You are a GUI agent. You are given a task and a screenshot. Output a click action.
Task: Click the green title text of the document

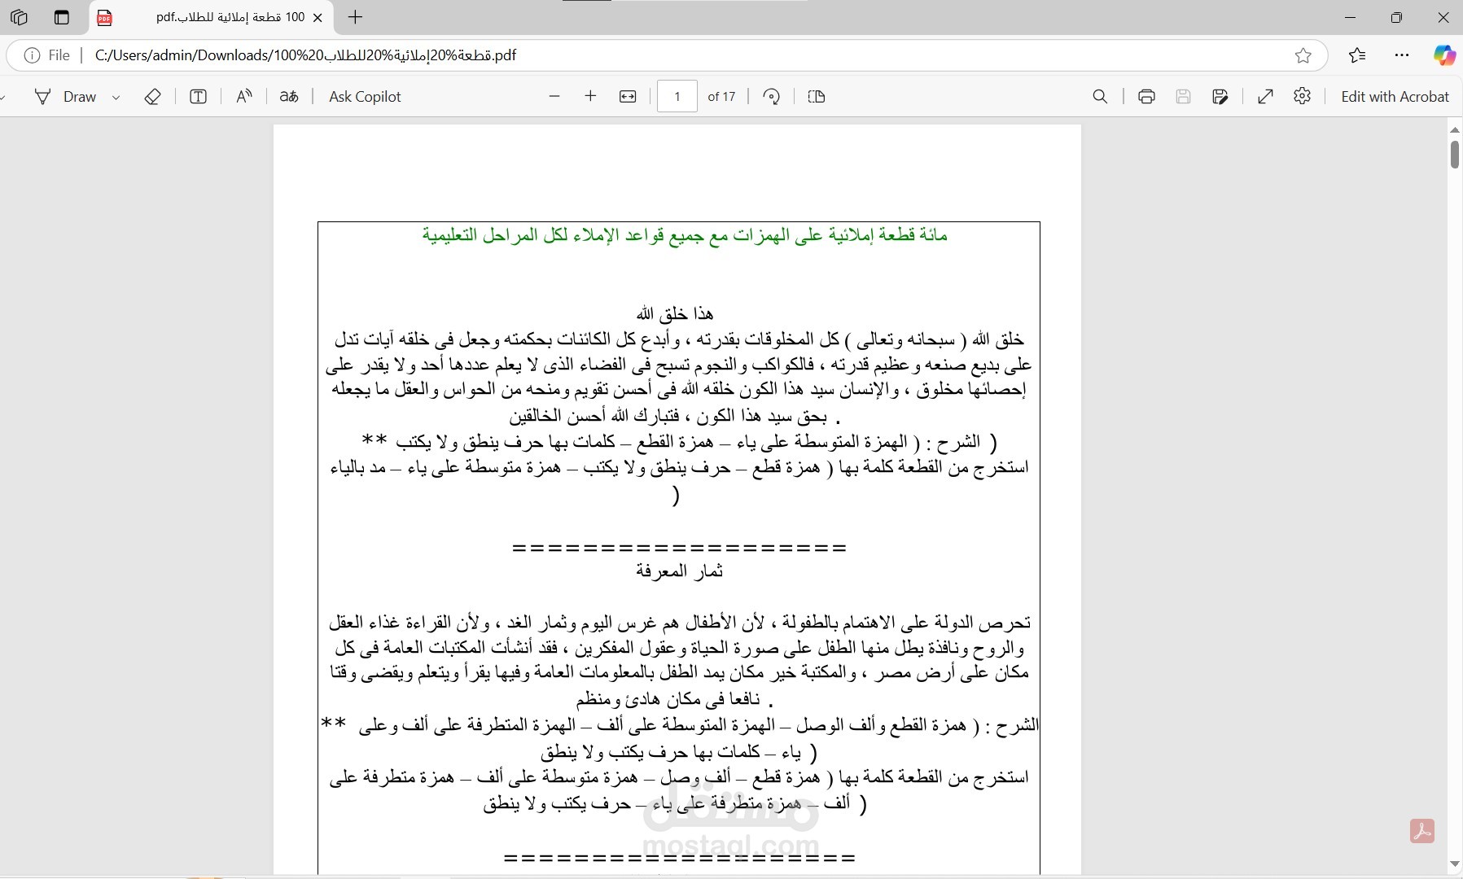[x=685, y=235]
